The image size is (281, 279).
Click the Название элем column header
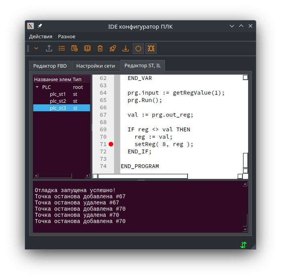click(53, 79)
